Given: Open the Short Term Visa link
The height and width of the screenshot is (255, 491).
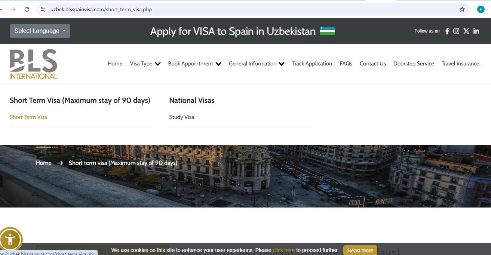Looking at the screenshot, I should point(28,117).
